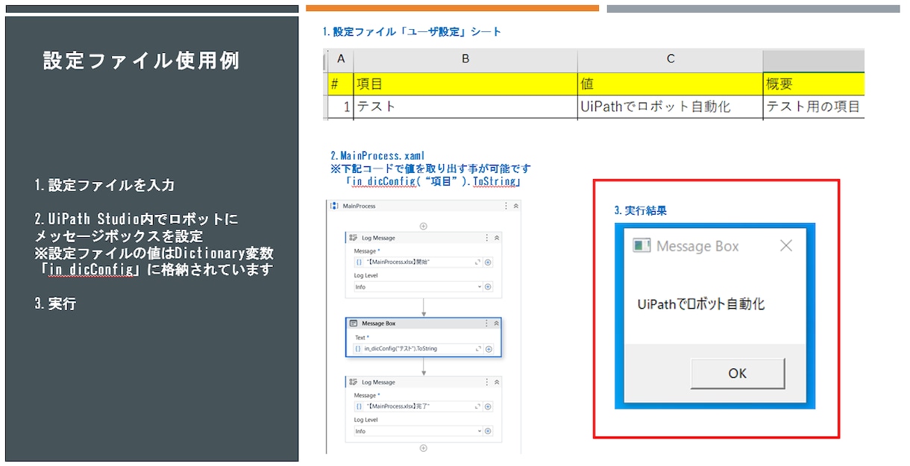Click the yellow '#' header cell
The width and height of the screenshot is (910, 466).
pos(341,84)
